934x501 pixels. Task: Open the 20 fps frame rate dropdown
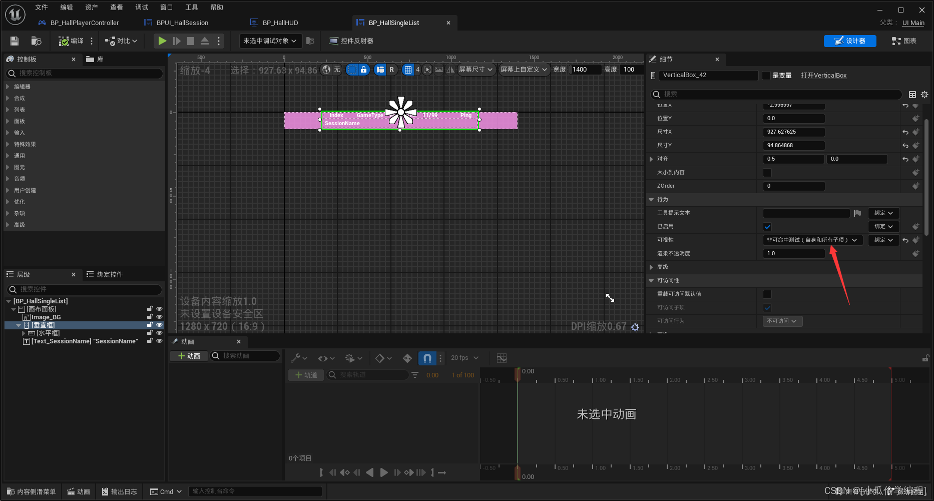[x=465, y=358]
